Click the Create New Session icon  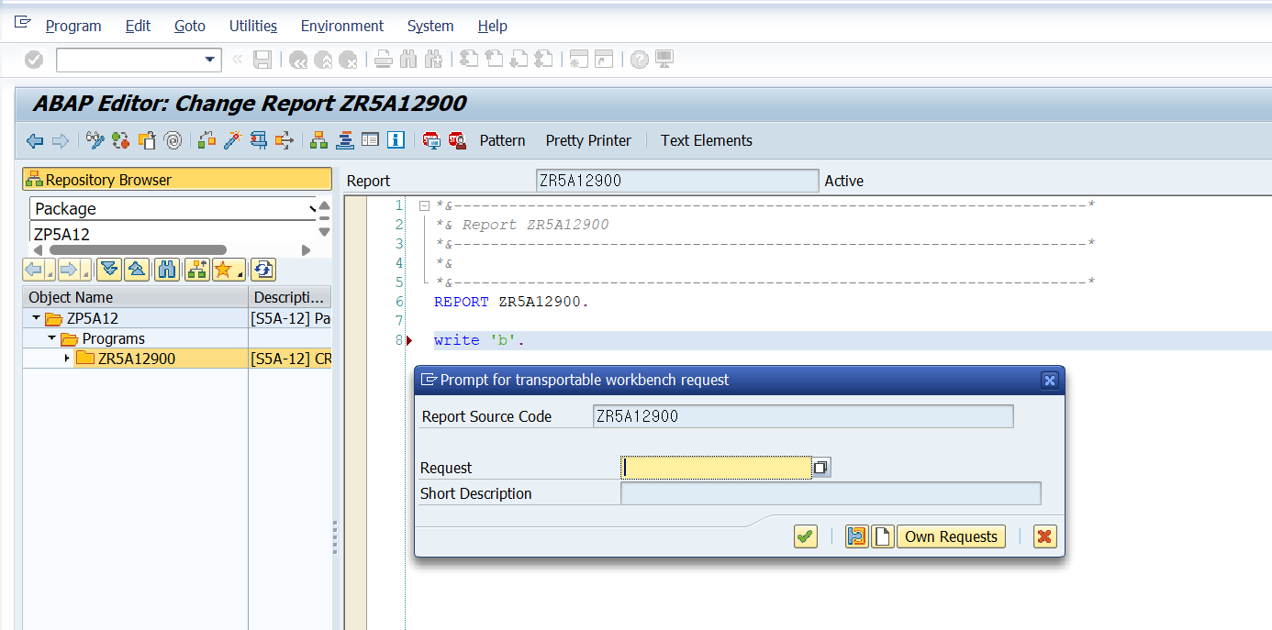(x=578, y=60)
